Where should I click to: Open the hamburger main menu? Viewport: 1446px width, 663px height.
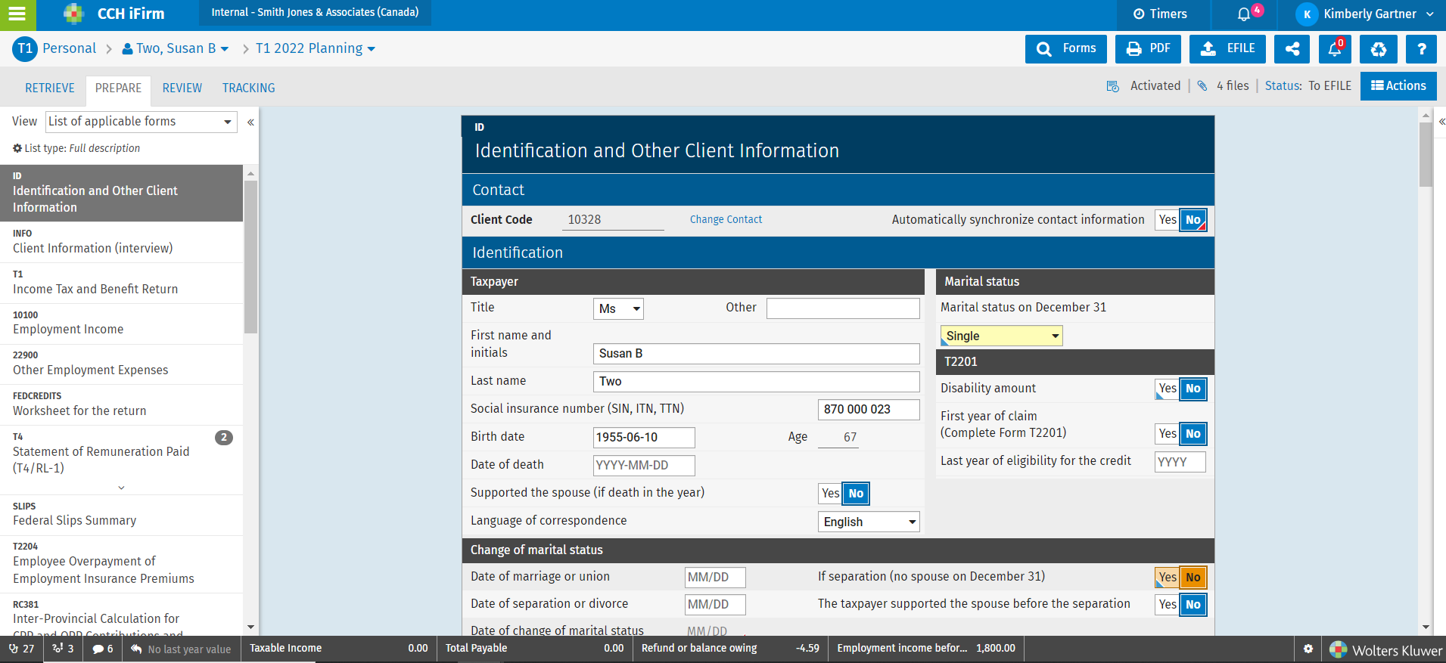click(x=17, y=14)
